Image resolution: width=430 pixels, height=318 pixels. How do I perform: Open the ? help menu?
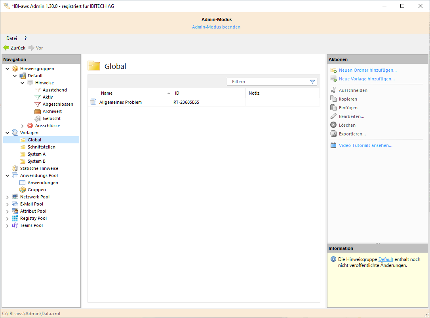[x=25, y=38]
